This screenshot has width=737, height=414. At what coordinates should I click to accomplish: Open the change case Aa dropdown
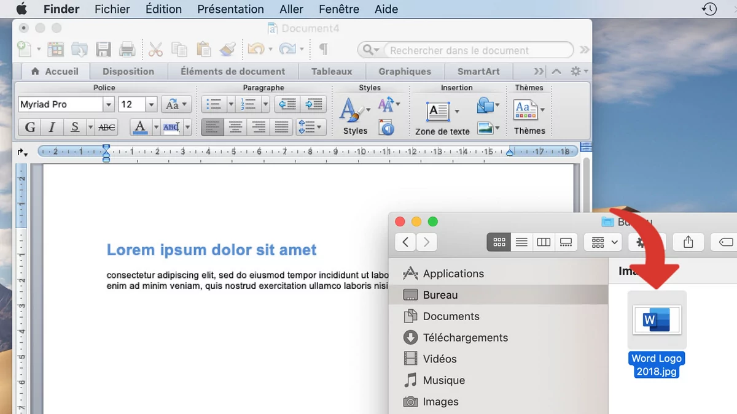(x=177, y=104)
